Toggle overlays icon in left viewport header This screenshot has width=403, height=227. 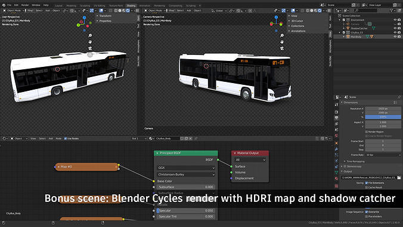[101, 11]
